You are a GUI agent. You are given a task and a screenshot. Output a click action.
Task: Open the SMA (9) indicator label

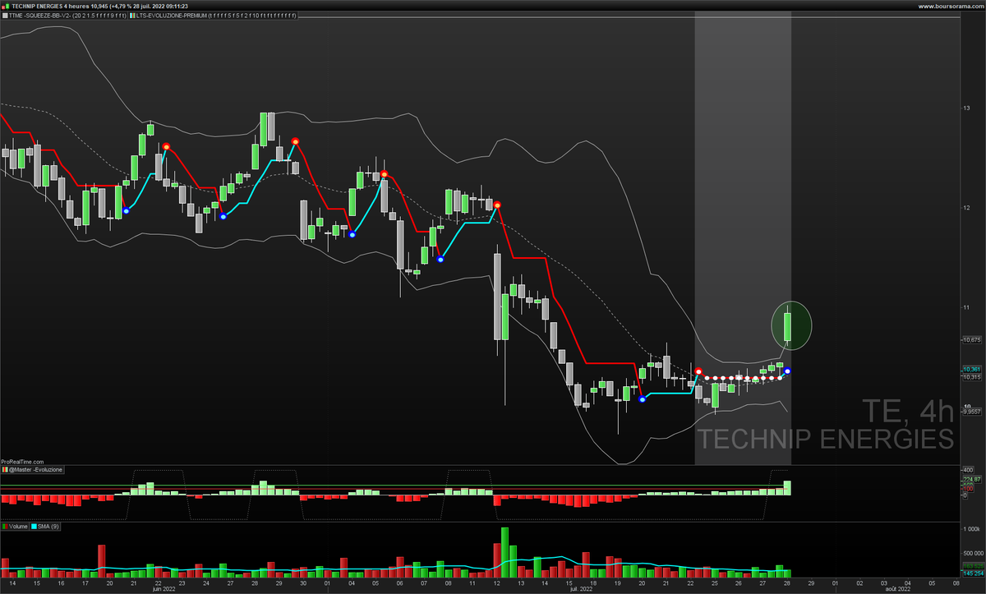pos(48,526)
